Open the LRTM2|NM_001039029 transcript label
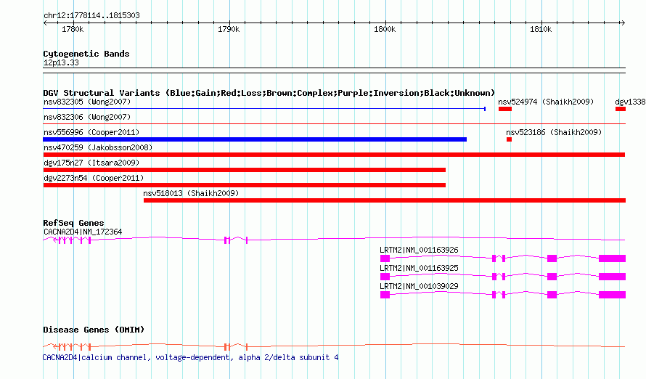Image resolution: width=646 pixels, height=379 pixels. [x=419, y=286]
